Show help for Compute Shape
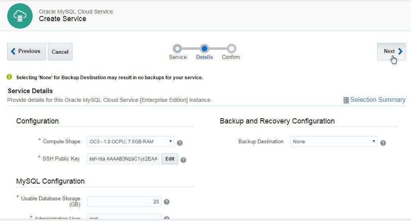 (x=180, y=143)
